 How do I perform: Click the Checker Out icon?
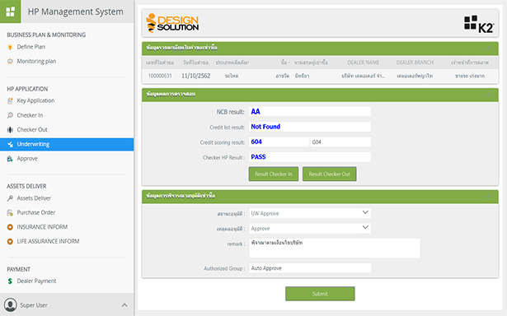coord(10,130)
